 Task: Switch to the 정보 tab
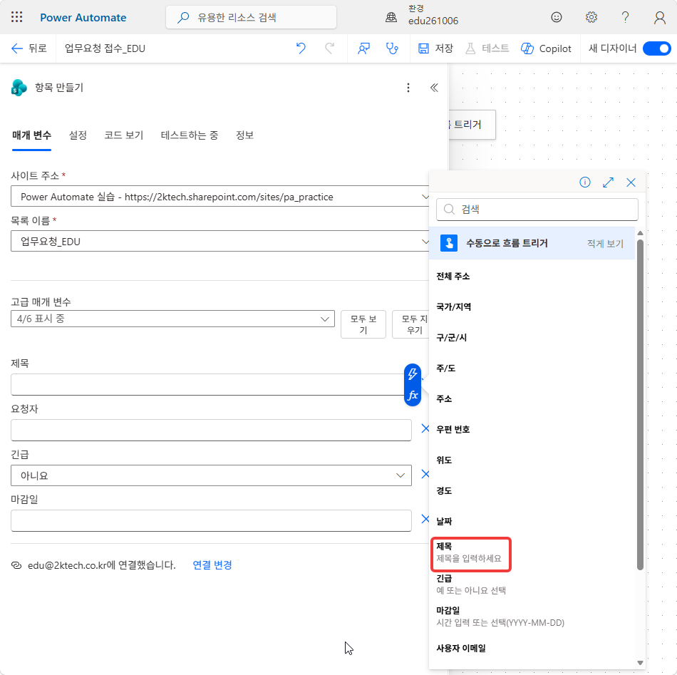coord(244,135)
